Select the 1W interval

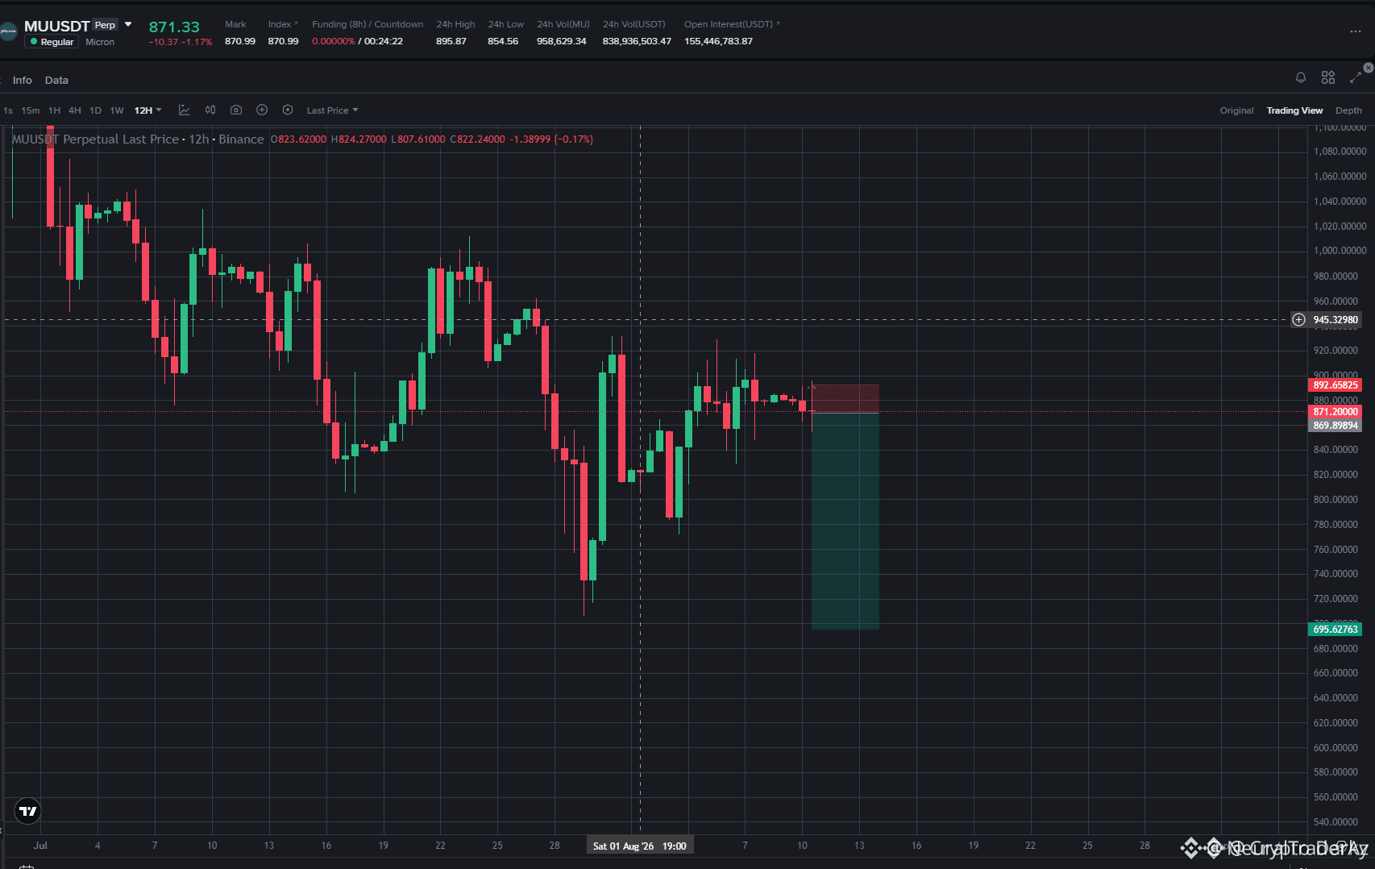[117, 110]
